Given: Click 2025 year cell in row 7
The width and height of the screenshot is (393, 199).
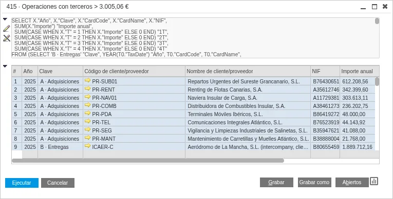Looking at the screenshot, I should (x=30, y=130).
